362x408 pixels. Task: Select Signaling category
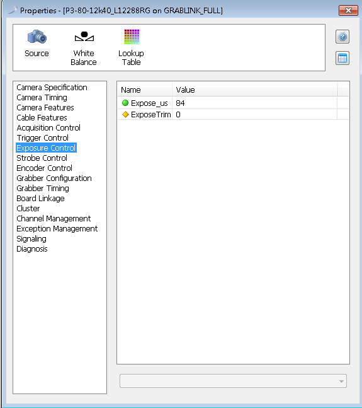tap(31, 239)
